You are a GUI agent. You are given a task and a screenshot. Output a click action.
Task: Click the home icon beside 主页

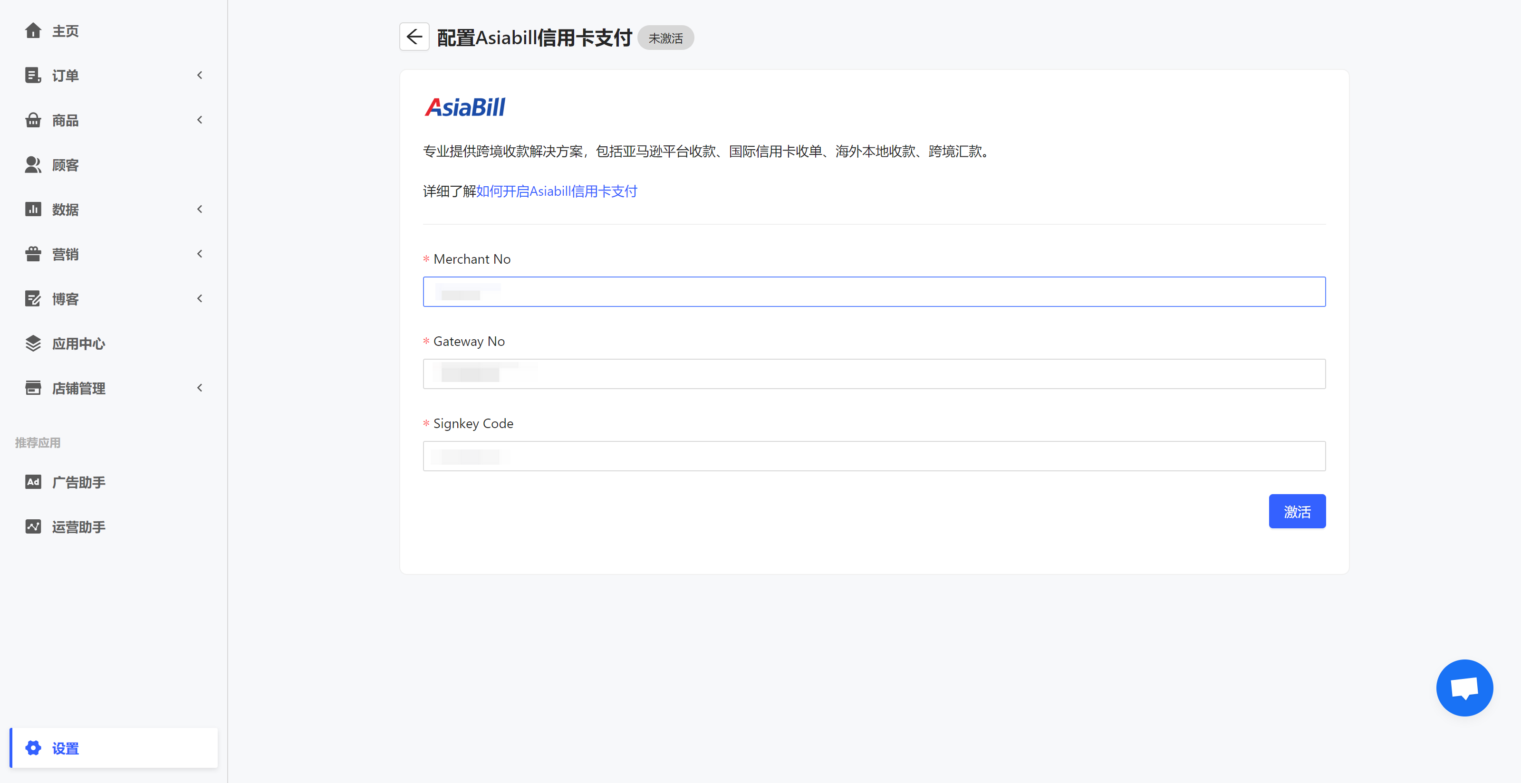click(33, 30)
